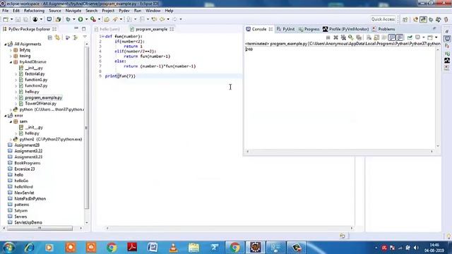Open Chrome from the Windows taskbar
This screenshot has width=452, height=254.
pos(112,248)
